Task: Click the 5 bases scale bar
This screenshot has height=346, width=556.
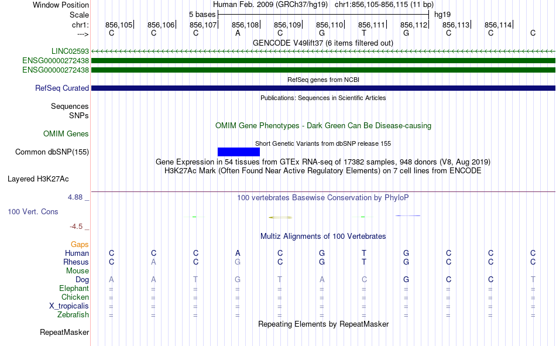Action: [x=324, y=15]
